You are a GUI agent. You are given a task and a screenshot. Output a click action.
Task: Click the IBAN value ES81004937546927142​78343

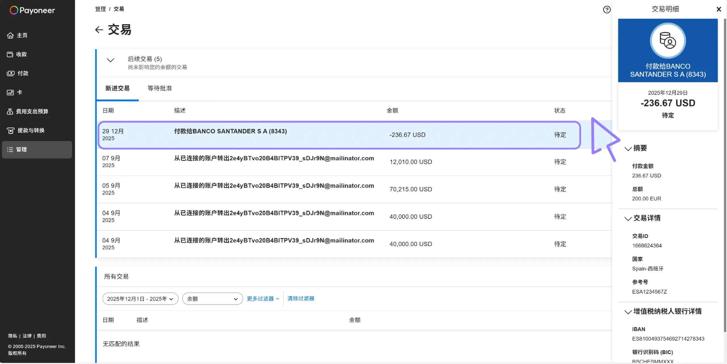pos(668,339)
